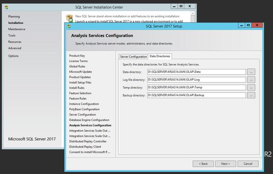The height and width of the screenshot is (174, 273).
Task: Select the Global Rules step
Action: point(77,66)
